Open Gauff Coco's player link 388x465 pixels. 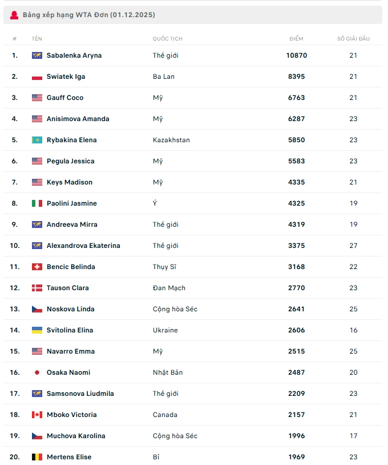[x=65, y=98]
